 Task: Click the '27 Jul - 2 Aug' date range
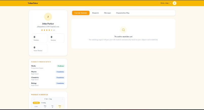(48, 99)
